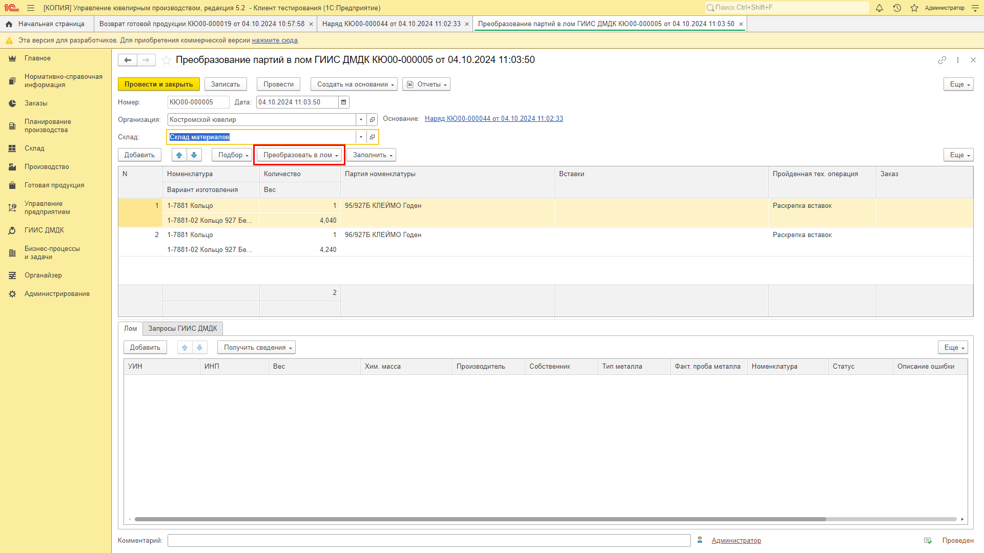Click the Комментарий input field

(429, 541)
